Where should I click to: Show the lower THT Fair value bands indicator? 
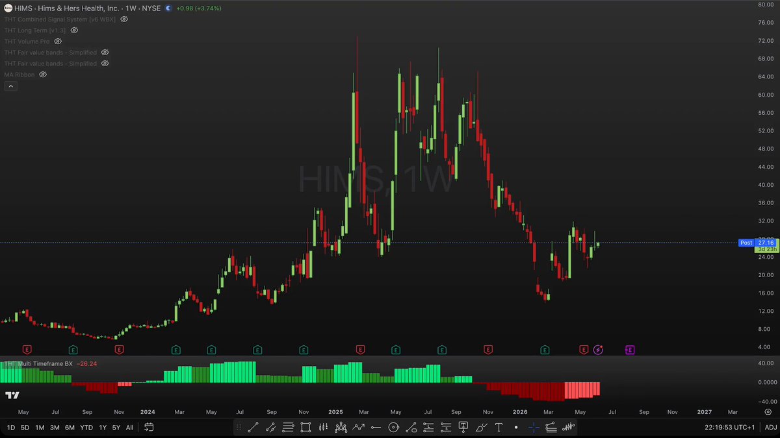[105, 64]
